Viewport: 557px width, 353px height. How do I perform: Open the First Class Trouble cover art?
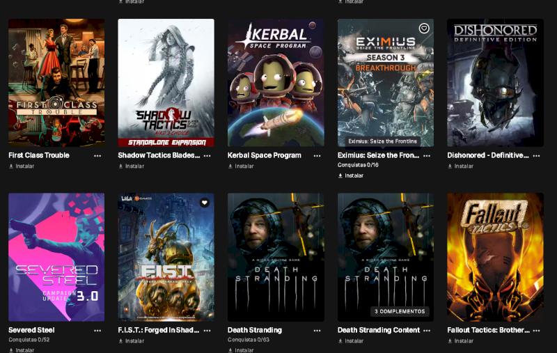[56, 83]
